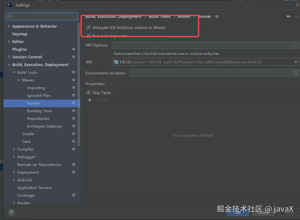Select Ignored Files under Maven
Image resolution: width=300 pixels, height=220 pixels.
point(39,96)
